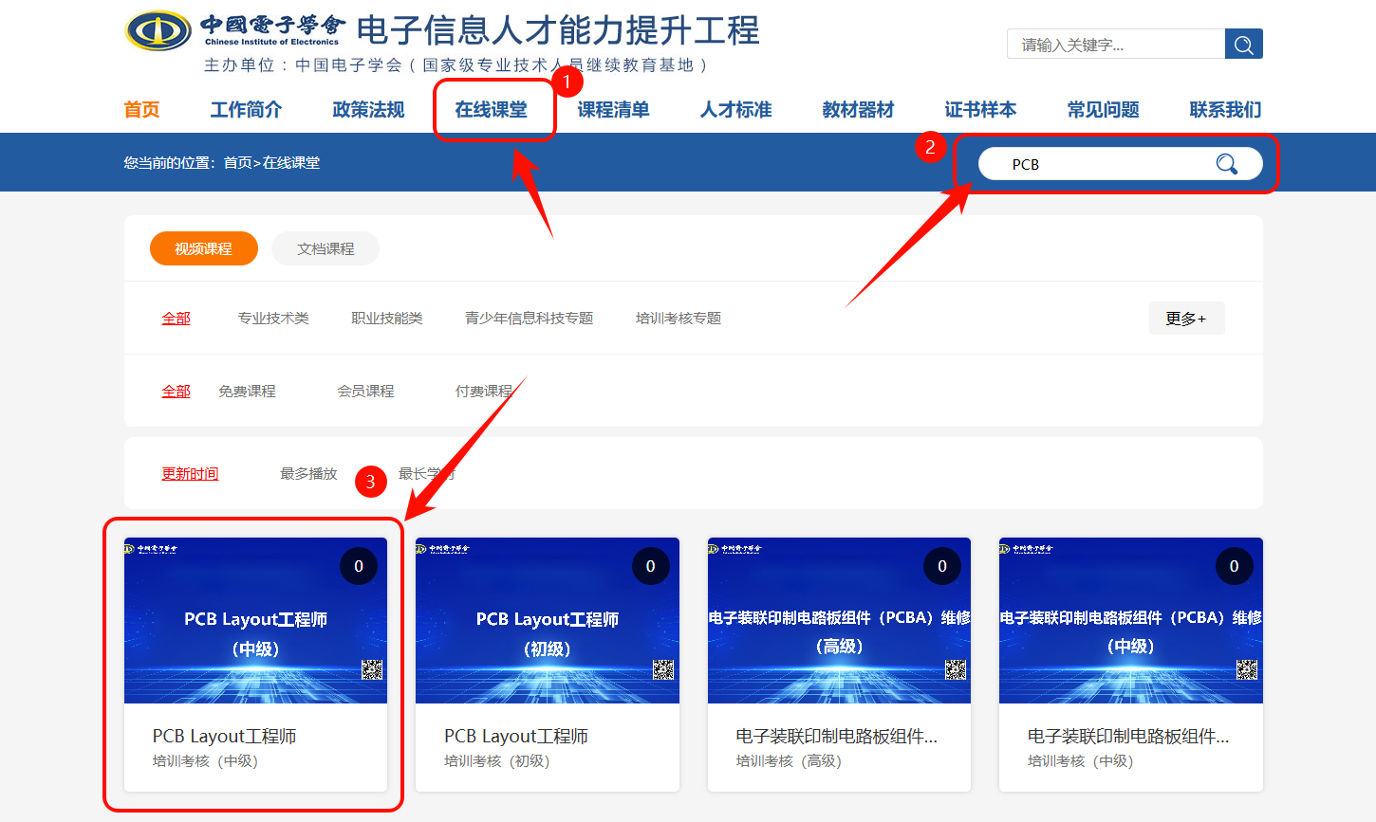The height and width of the screenshot is (822, 1376).
Task: Click QR code on PCB Layout 中级 thumbnail
Action: click(x=372, y=670)
